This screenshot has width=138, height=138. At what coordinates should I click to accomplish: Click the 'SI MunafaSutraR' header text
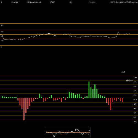click(34, 2)
